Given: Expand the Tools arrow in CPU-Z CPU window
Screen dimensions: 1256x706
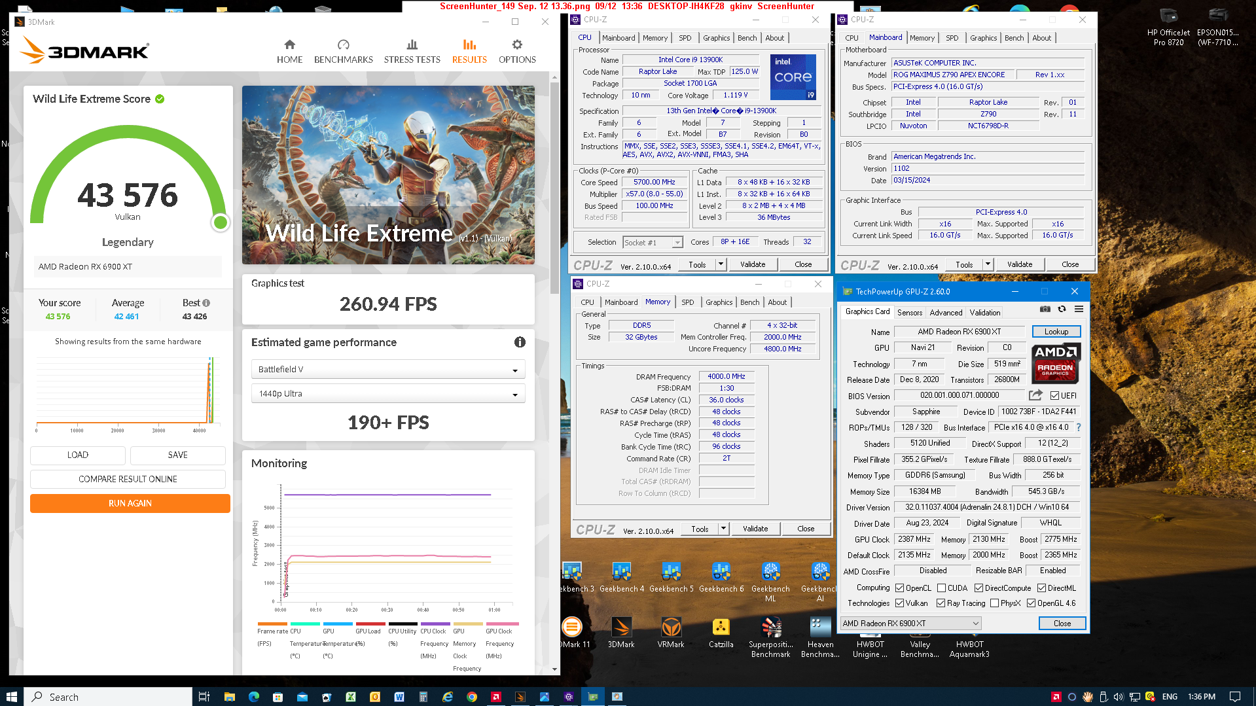Looking at the screenshot, I should [x=721, y=264].
